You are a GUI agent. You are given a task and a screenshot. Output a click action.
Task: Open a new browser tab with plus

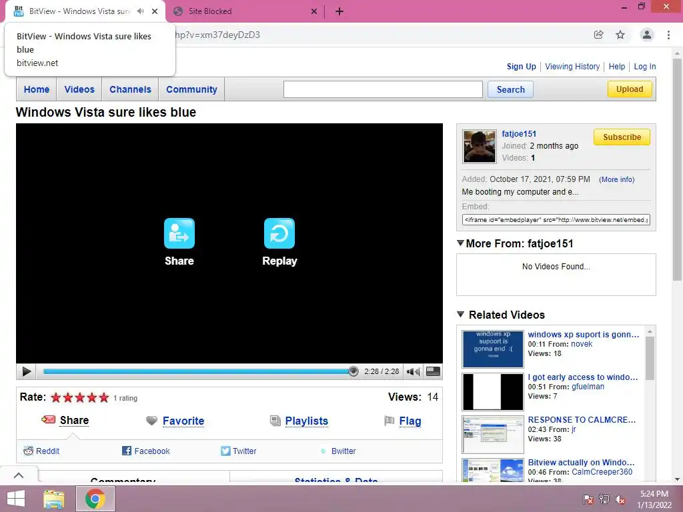pos(339,11)
